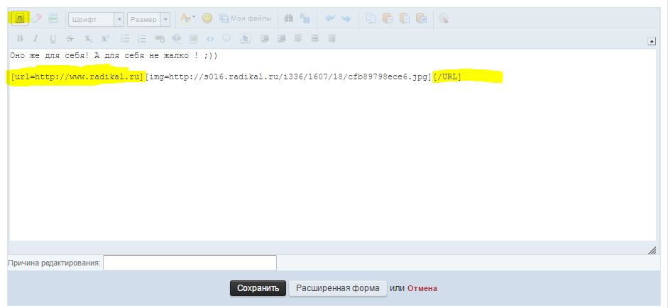Insert code block with angle brackets icon
Screen dimensions: 668x308
210,38
